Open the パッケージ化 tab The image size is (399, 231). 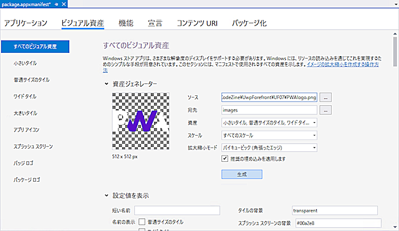249,23
